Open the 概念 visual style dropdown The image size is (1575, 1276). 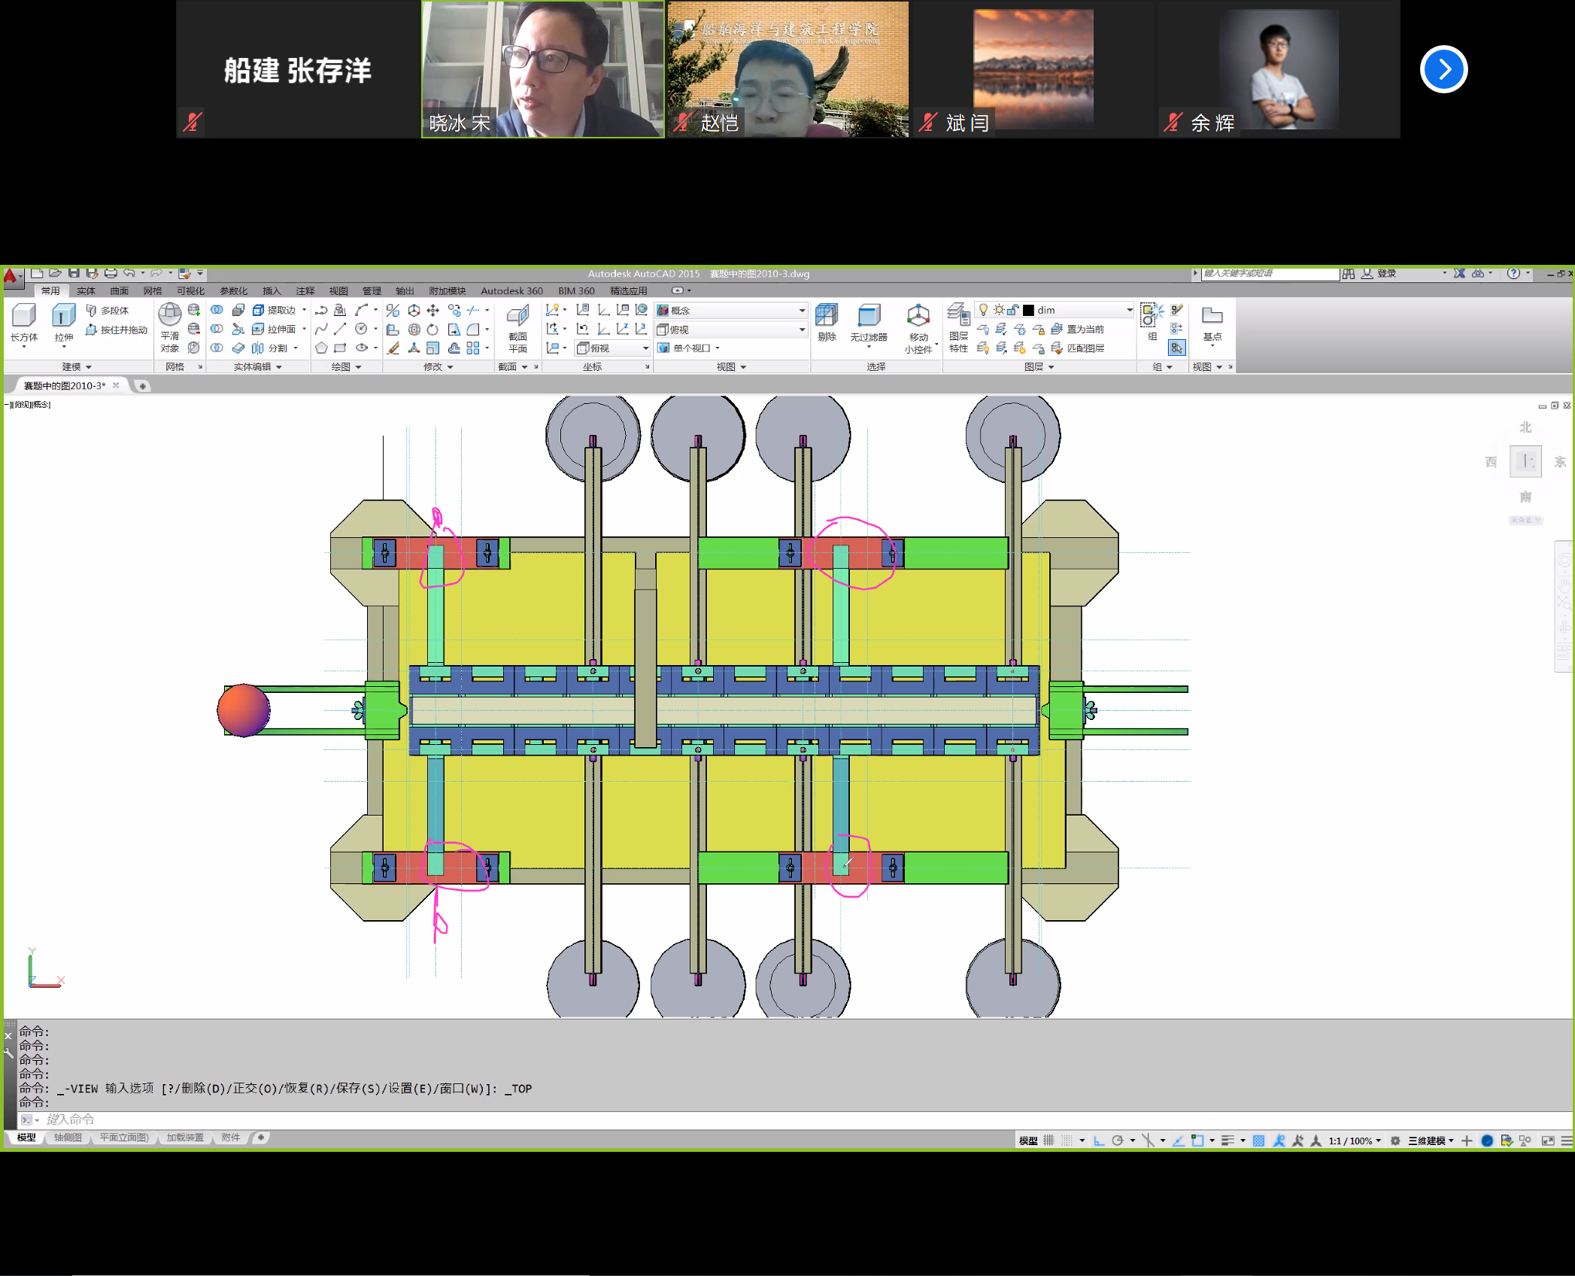802,310
